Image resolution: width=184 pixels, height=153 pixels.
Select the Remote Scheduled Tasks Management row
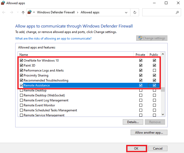pos(89,110)
